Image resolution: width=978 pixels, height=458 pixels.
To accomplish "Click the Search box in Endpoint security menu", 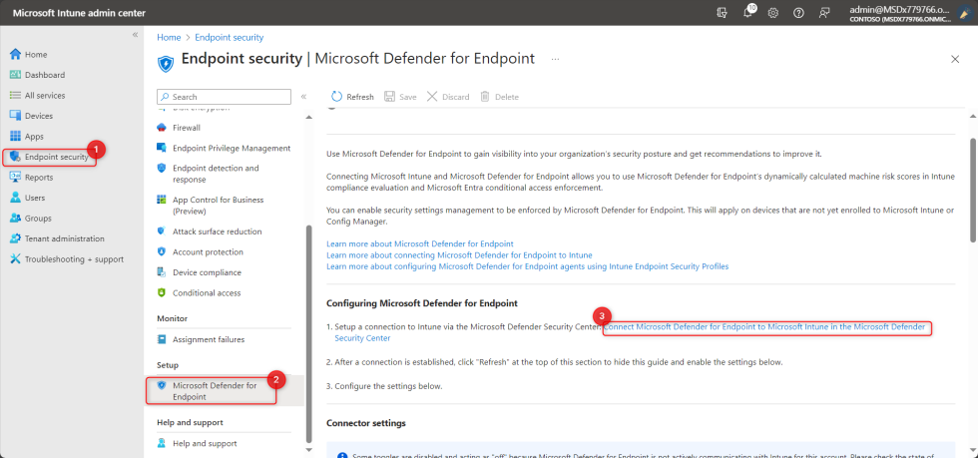I will point(224,97).
